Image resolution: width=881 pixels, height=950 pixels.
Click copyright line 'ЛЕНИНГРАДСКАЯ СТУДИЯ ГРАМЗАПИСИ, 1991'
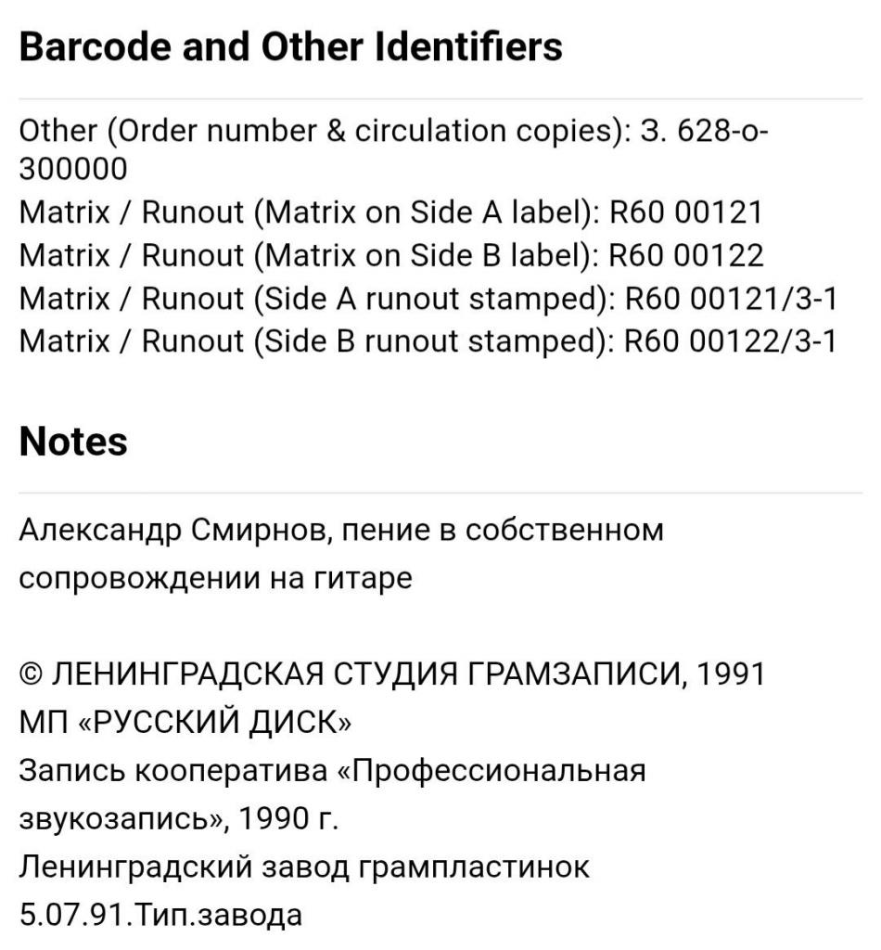(409, 674)
